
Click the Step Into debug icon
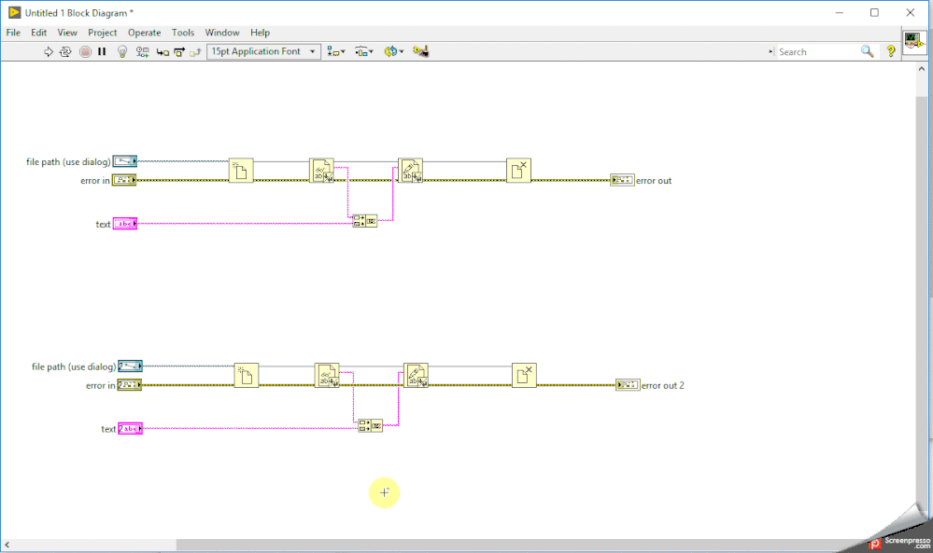point(163,52)
